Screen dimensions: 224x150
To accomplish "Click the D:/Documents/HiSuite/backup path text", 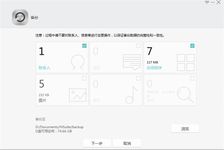I will (59, 127).
